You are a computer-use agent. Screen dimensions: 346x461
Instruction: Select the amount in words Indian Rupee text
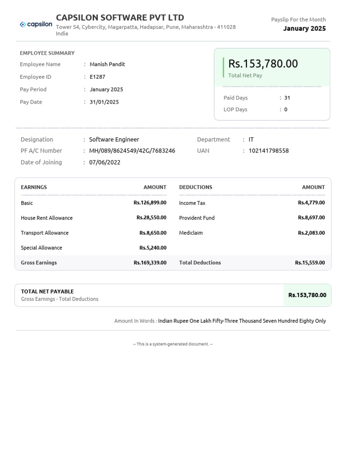242,321
